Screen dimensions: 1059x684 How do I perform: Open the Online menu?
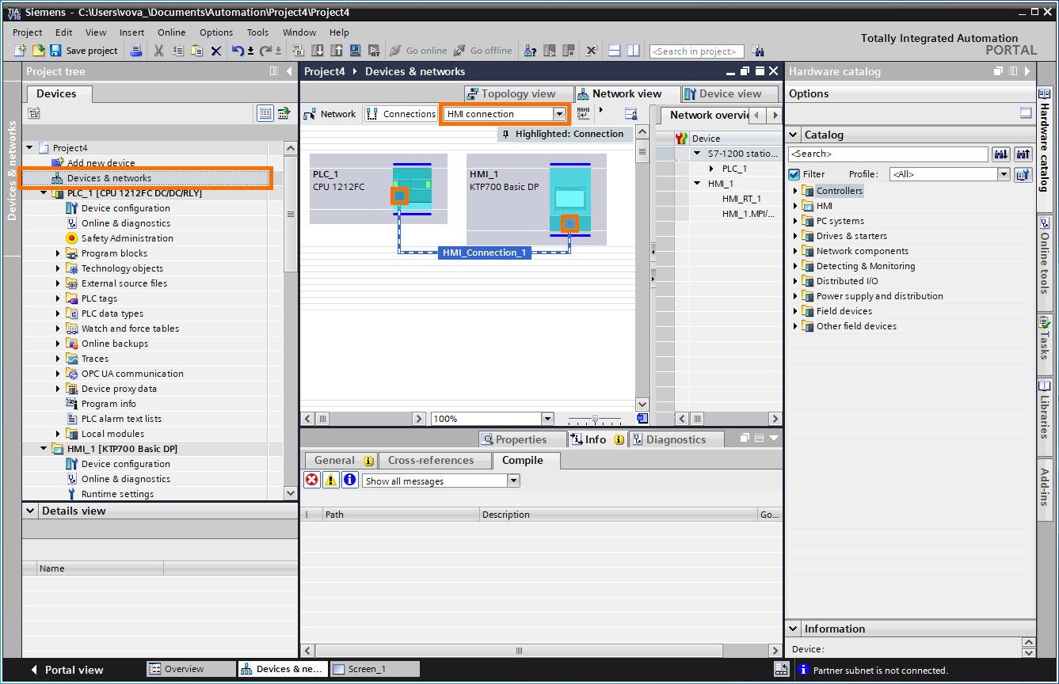tap(171, 32)
